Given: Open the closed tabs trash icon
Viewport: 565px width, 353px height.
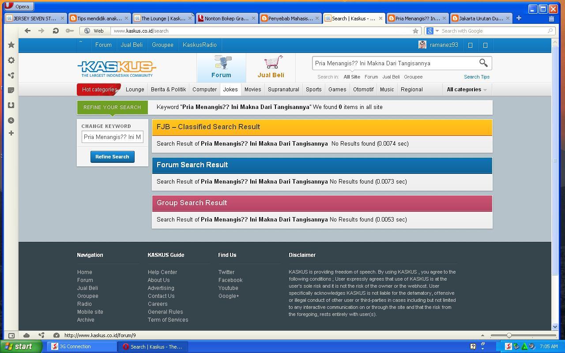Looking at the screenshot, I should (x=551, y=19).
